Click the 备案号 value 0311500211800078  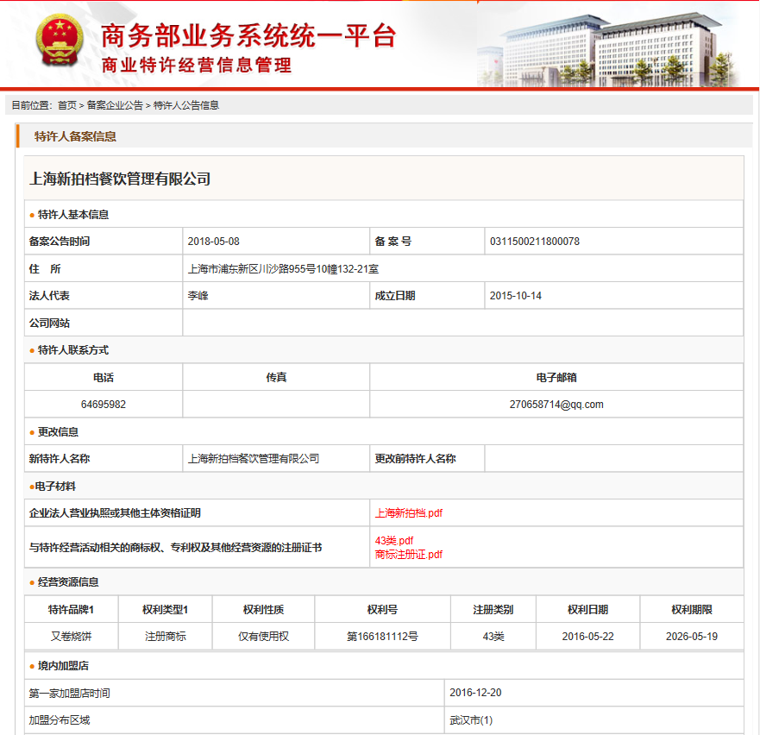(x=534, y=242)
